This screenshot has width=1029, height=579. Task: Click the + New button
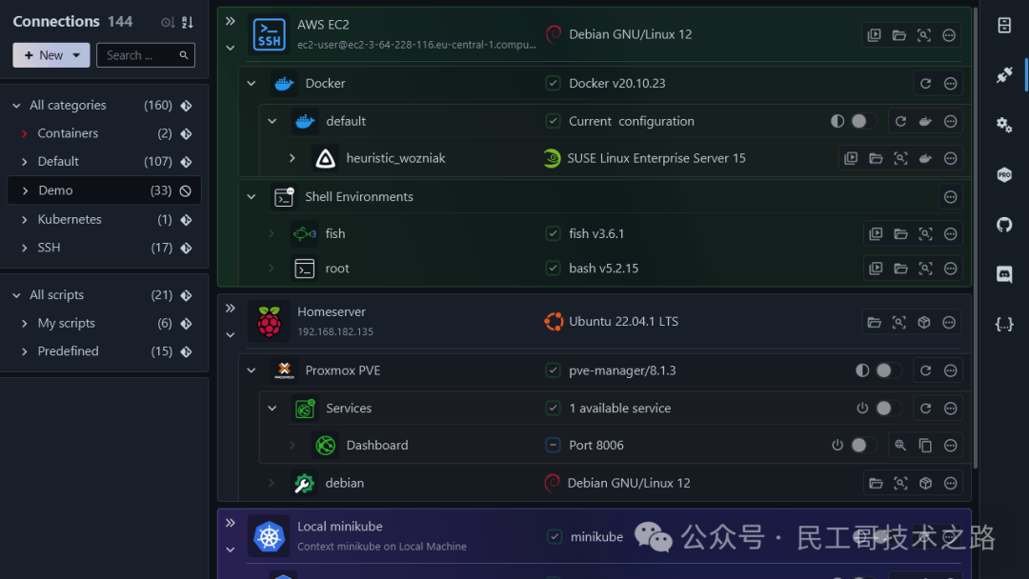click(50, 54)
